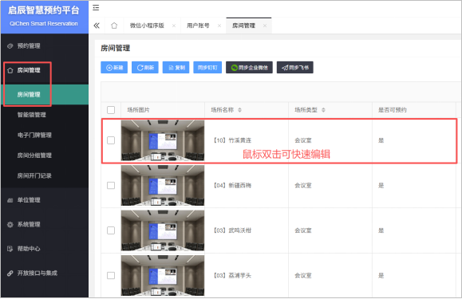Click 会议室 type in the 【10】竹溪黄连 row

tap(303, 140)
